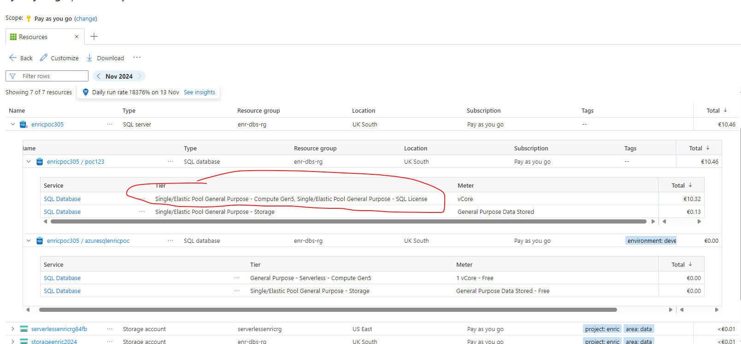Click the Back arrow icon
The height and width of the screenshot is (344, 741).
13,57
